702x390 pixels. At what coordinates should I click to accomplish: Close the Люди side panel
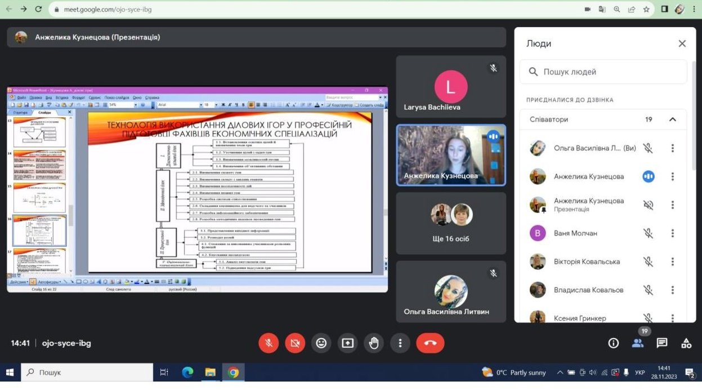(682, 43)
